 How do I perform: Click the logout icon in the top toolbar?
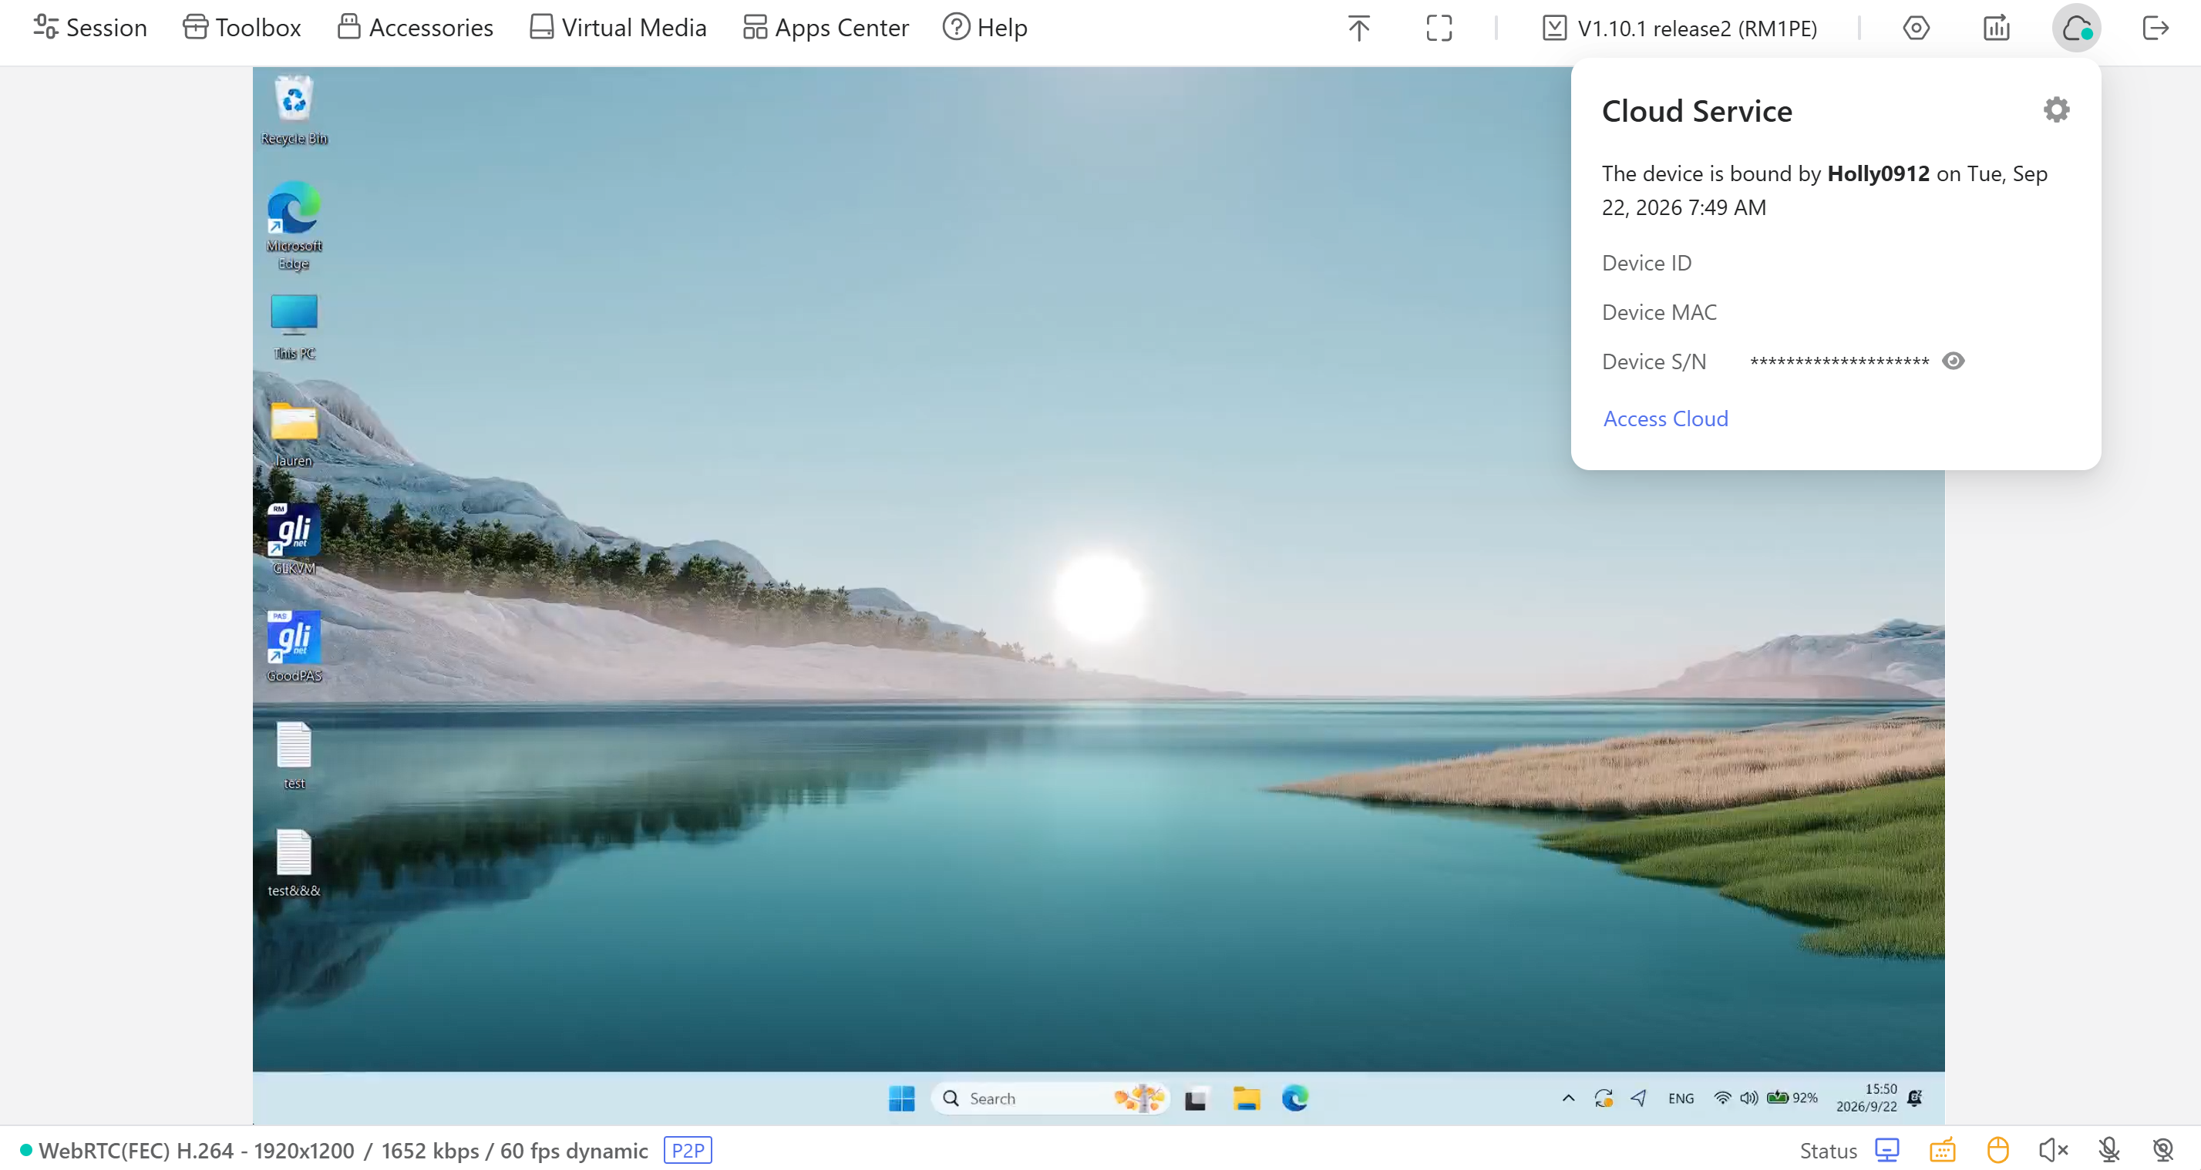tap(2156, 29)
